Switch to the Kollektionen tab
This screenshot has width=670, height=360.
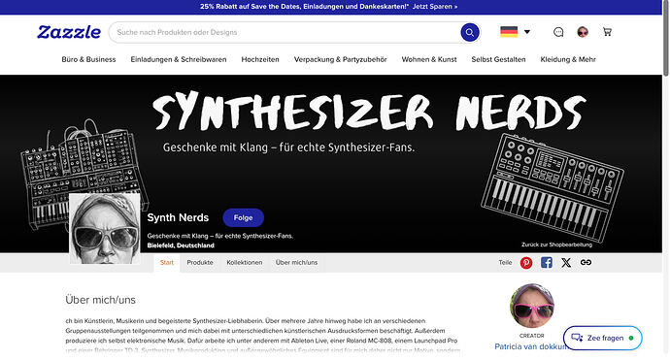click(245, 263)
